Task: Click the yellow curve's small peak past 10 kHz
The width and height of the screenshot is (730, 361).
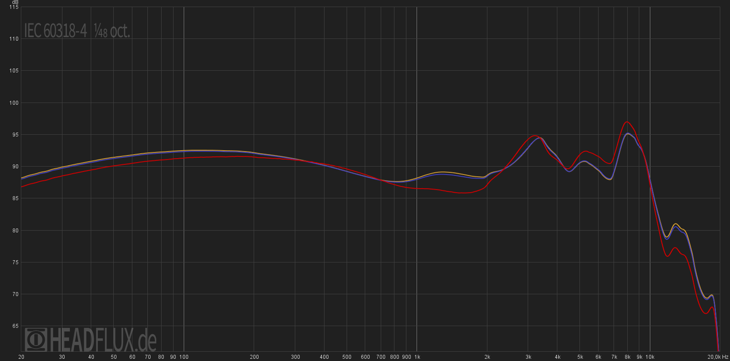Action: coord(675,224)
